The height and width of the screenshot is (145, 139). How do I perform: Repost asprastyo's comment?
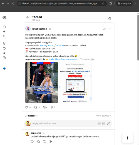[44, 142]
